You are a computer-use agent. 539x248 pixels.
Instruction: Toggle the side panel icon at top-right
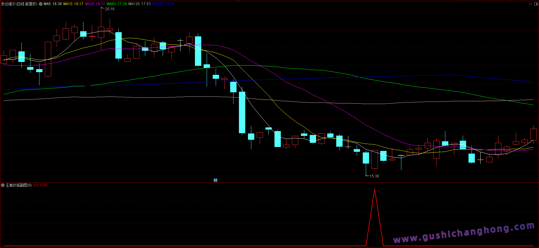[x=536, y=4]
